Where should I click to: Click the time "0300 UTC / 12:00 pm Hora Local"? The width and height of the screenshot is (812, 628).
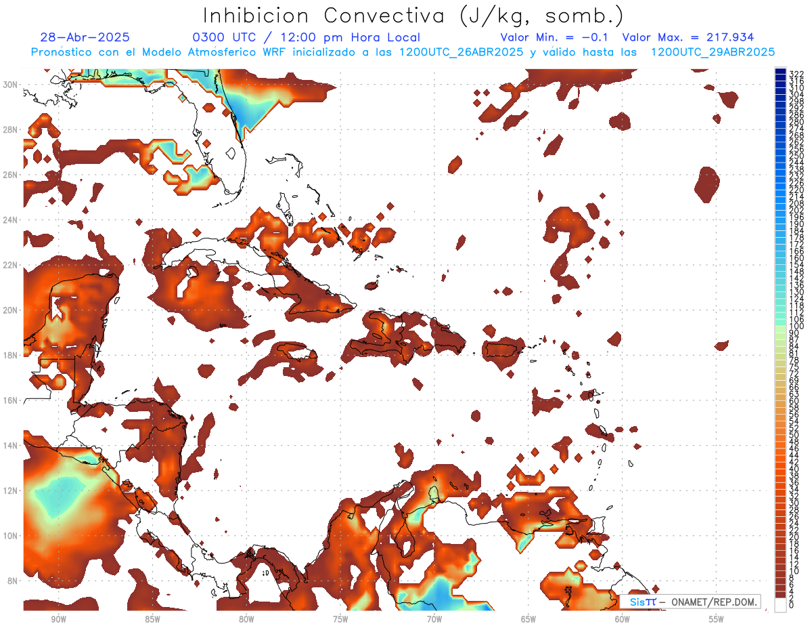tap(306, 38)
